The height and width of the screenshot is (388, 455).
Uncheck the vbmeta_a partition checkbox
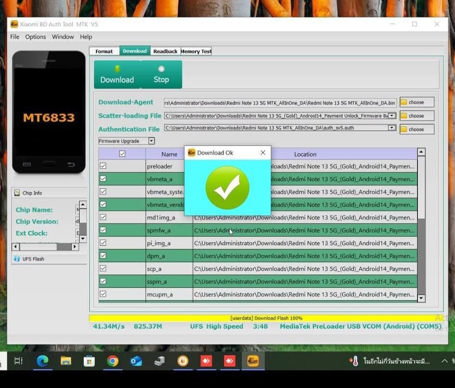[103, 179]
